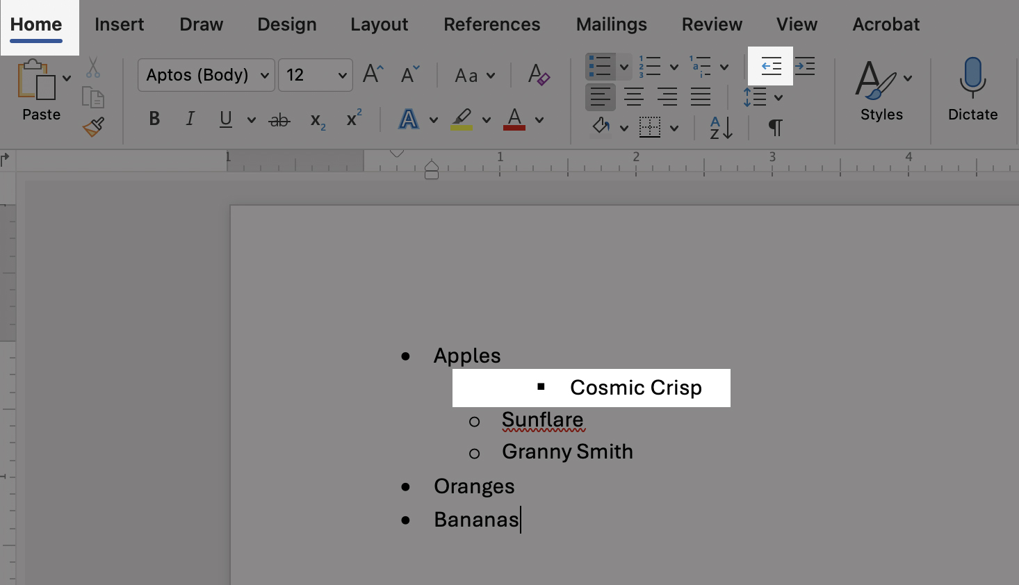Open the Aptos (Body) font dropdown

(x=265, y=75)
